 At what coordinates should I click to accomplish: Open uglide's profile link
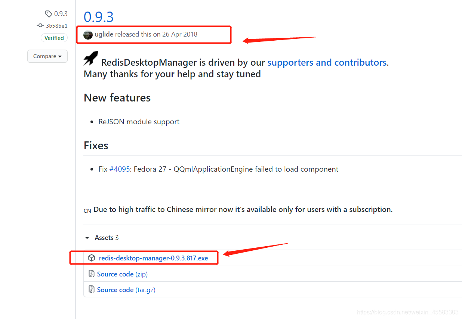tap(104, 34)
